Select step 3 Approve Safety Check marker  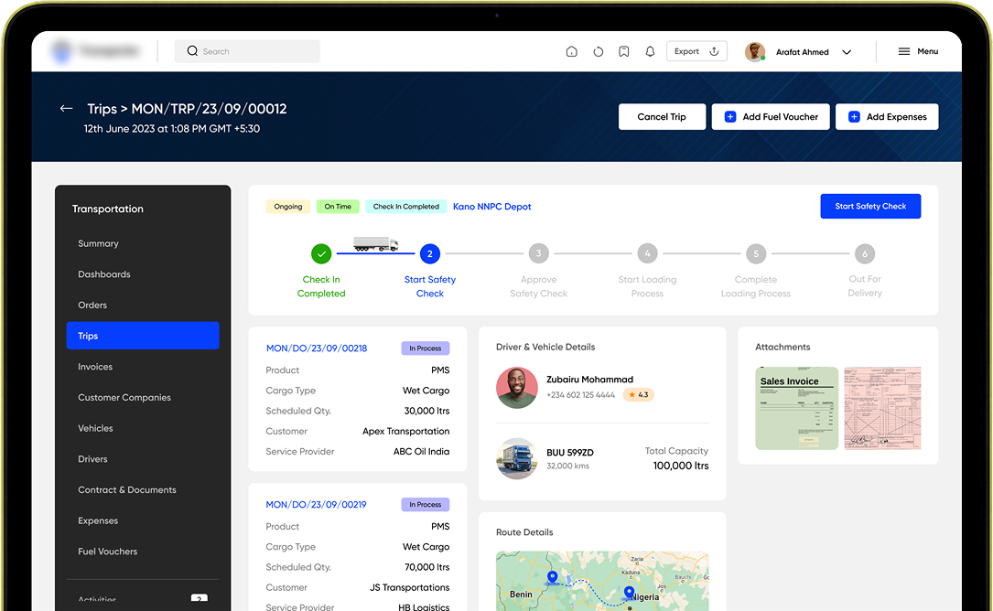pyautogui.click(x=538, y=254)
